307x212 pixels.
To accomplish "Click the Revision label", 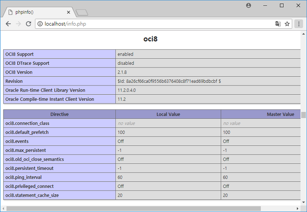I will (14, 81).
